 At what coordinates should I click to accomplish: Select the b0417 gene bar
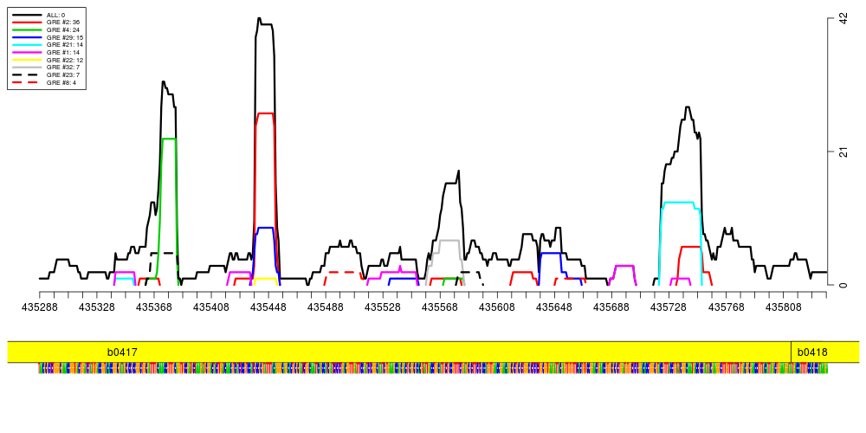(398, 352)
